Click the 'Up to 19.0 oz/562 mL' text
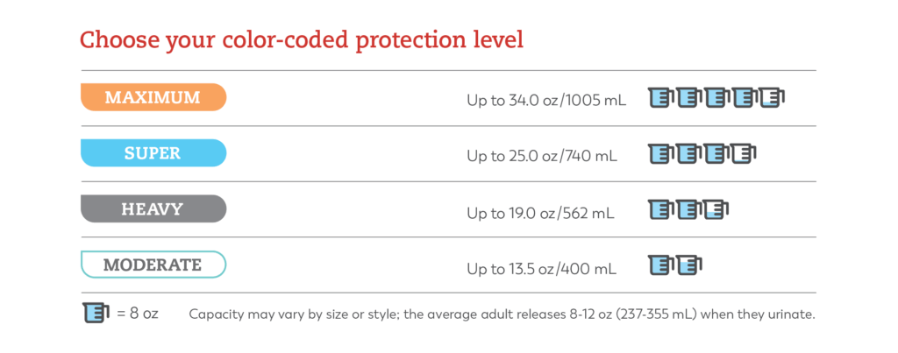The image size is (898, 353). point(541,212)
